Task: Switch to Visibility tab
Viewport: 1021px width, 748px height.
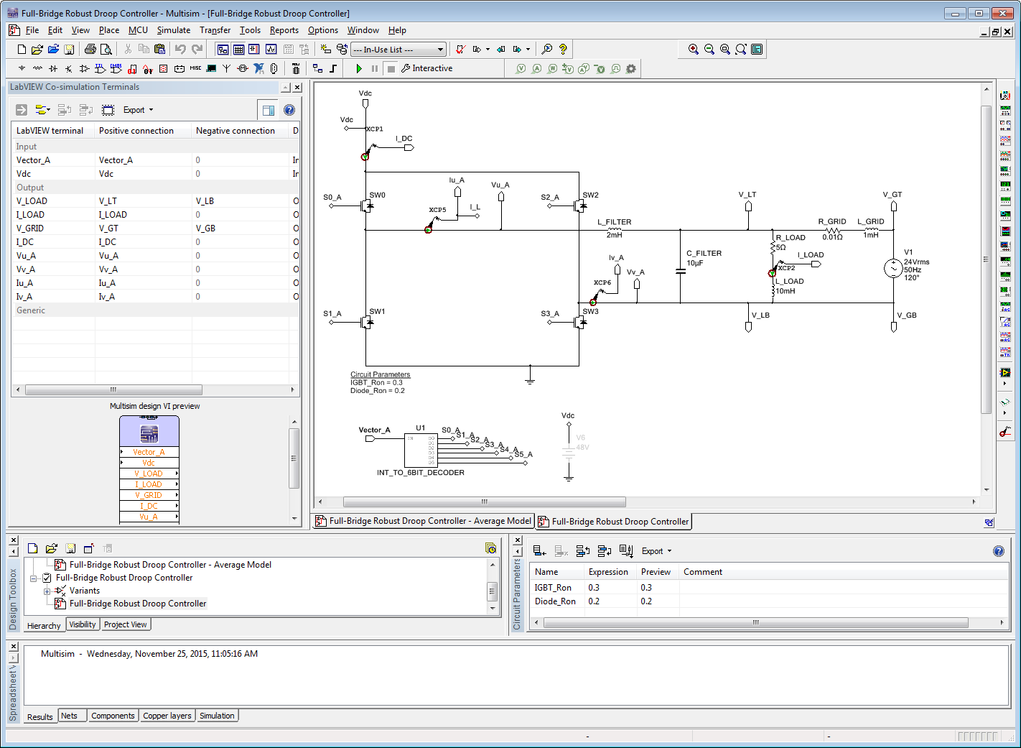Action: point(83,624)
